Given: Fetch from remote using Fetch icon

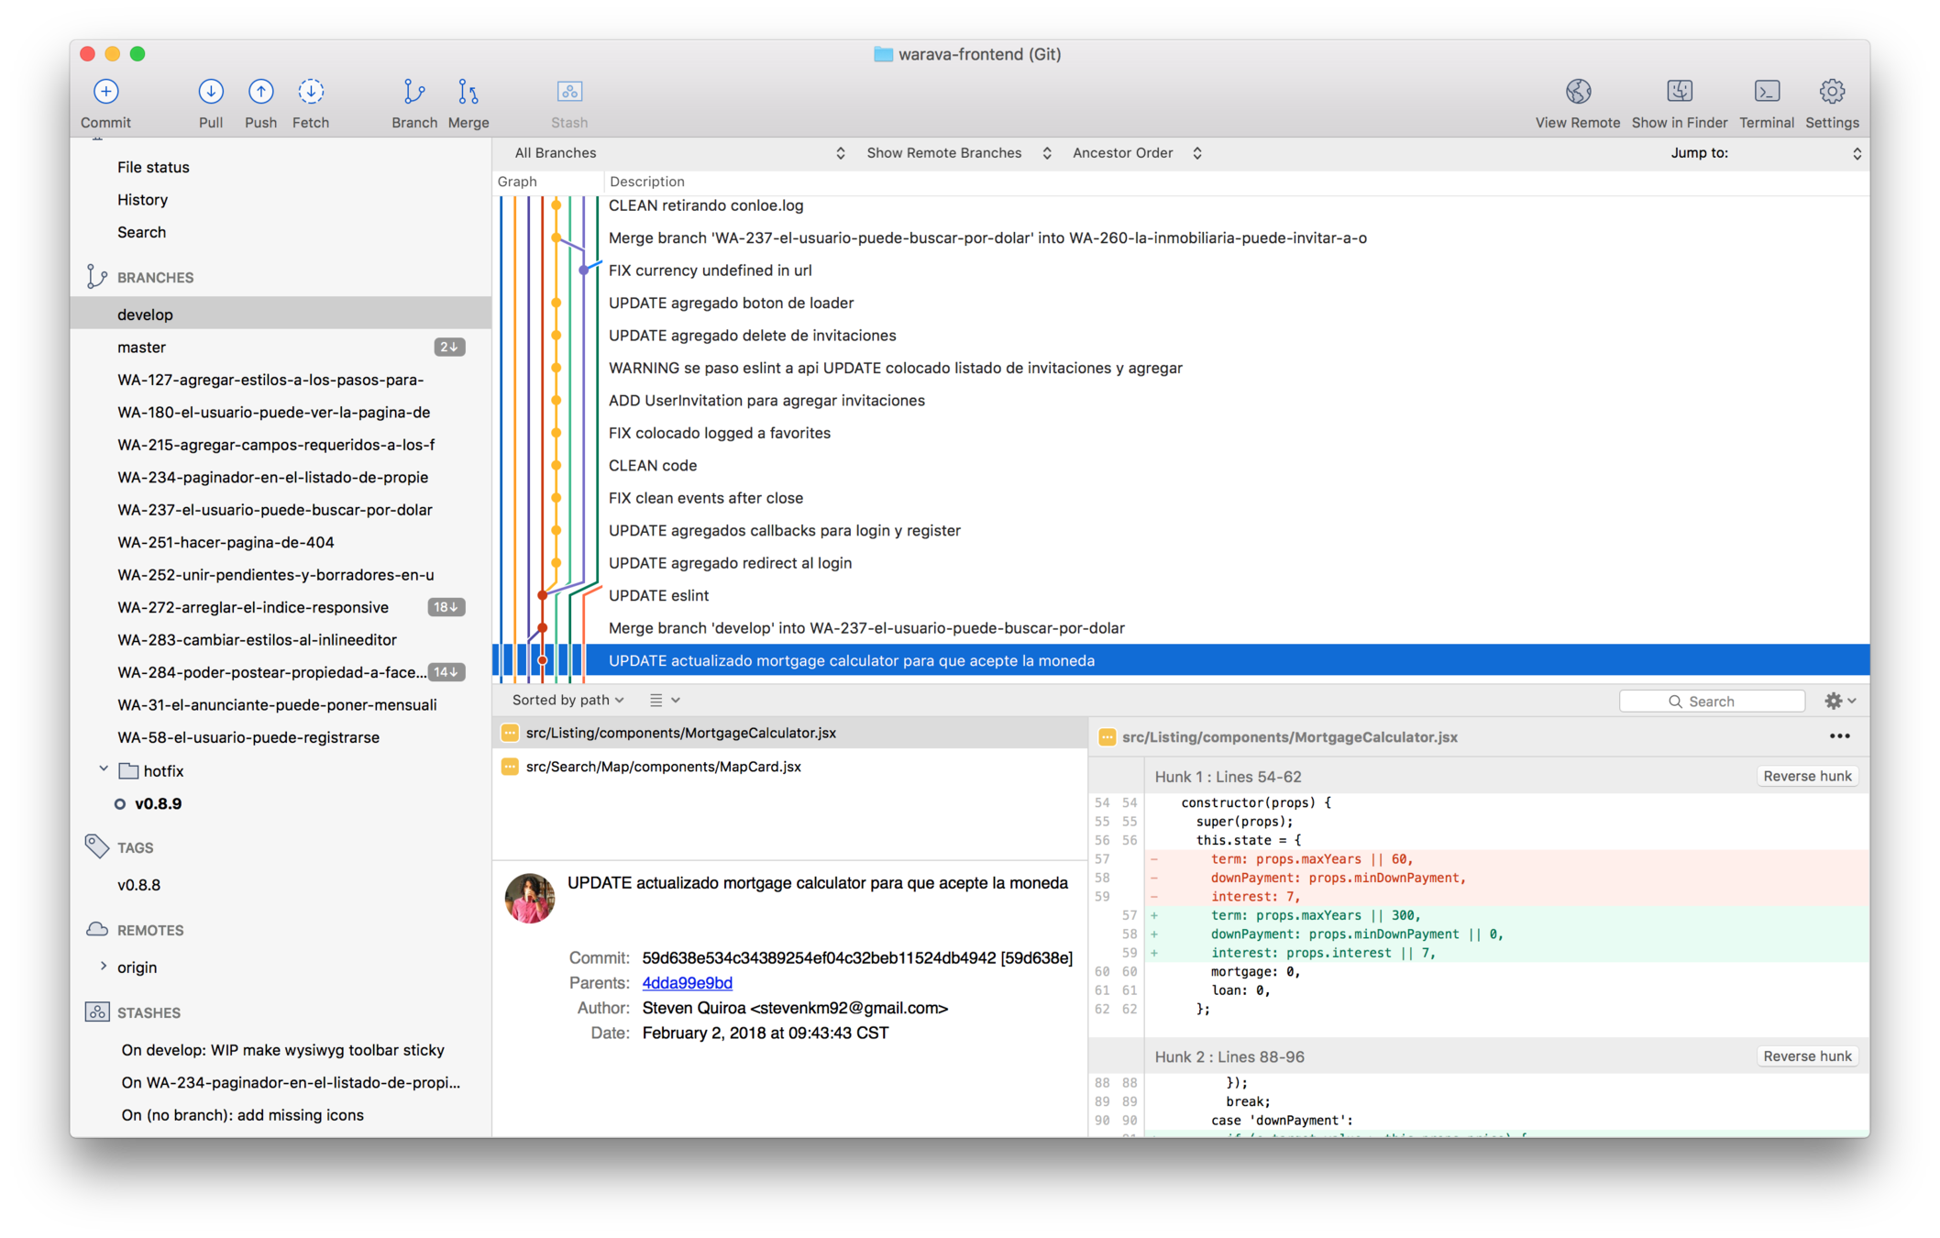Looking at the screenshot, I should click(x=311, y=92).
